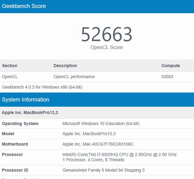194x179 pixels.
Task: Click the Processor label
Action: coord(12,154)
